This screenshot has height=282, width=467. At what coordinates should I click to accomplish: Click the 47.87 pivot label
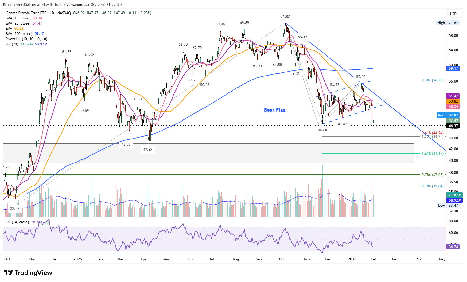(342, 124)
